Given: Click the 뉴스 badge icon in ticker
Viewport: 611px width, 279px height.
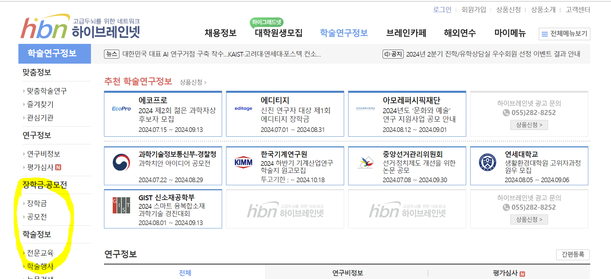Looking at the screenshot, I should (x=112, y=54).
